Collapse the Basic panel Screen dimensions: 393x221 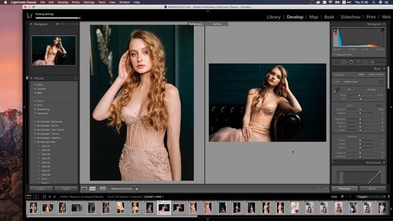pos(384,69)
